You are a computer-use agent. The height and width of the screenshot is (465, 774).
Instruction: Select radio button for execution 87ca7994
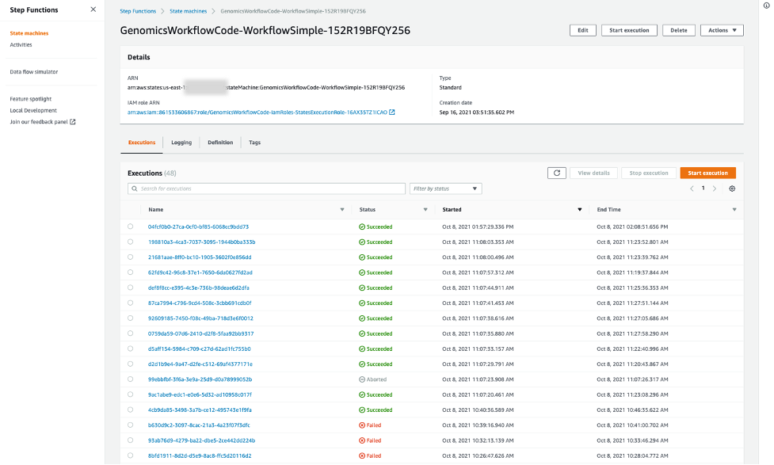130,303
